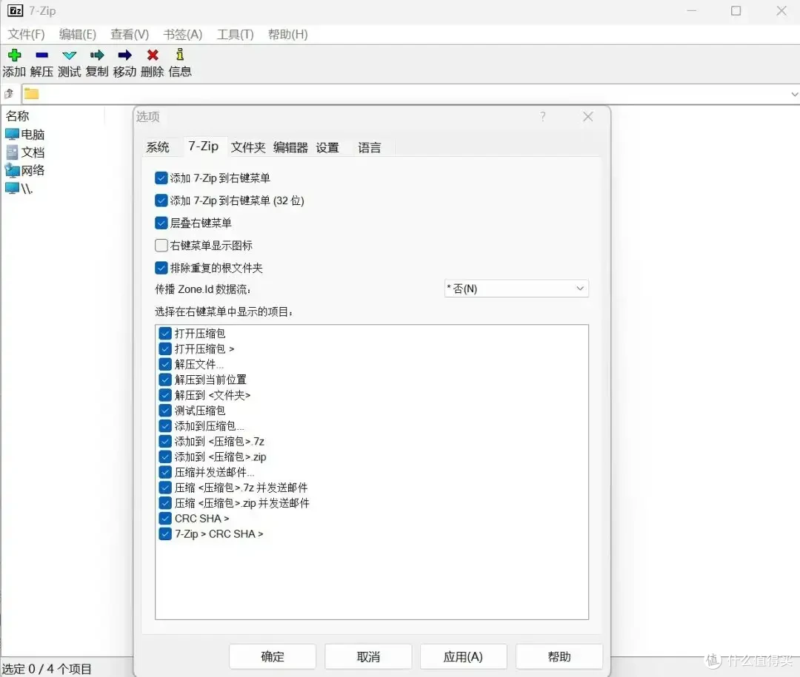Switch to the 系统 tab
The height and width of the screenshot is (677, 800).
tap(158, 147)
